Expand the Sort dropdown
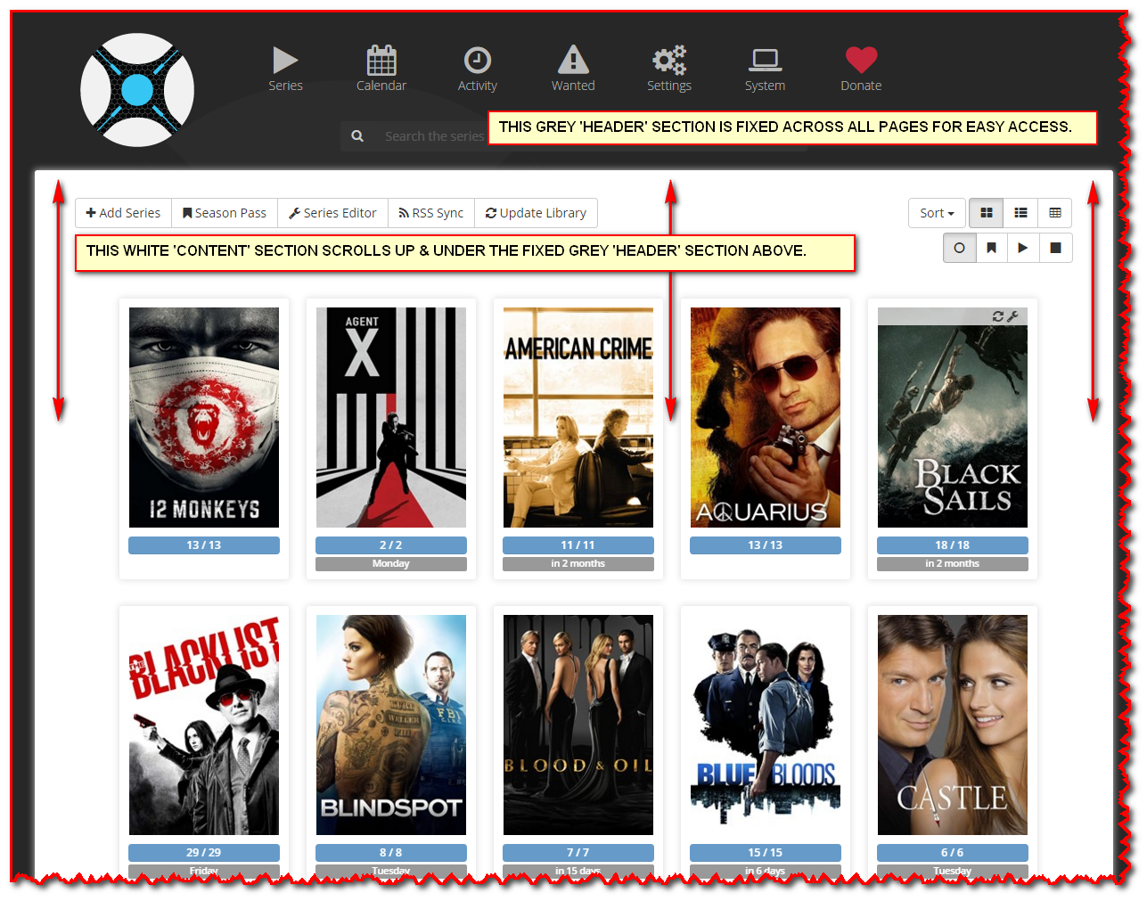 (937, 213)
